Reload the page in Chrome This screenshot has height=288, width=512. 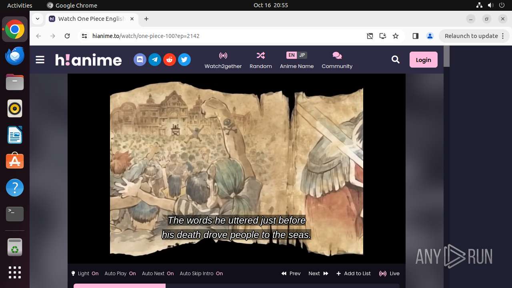point(67,36)
